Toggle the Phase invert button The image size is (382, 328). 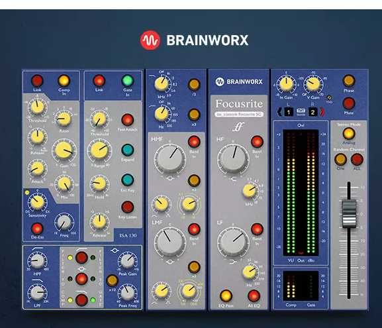pyautogui.click(x=349, y=81)
